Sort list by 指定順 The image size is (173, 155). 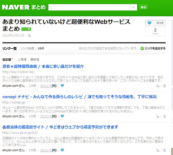[x=7, y=60]
